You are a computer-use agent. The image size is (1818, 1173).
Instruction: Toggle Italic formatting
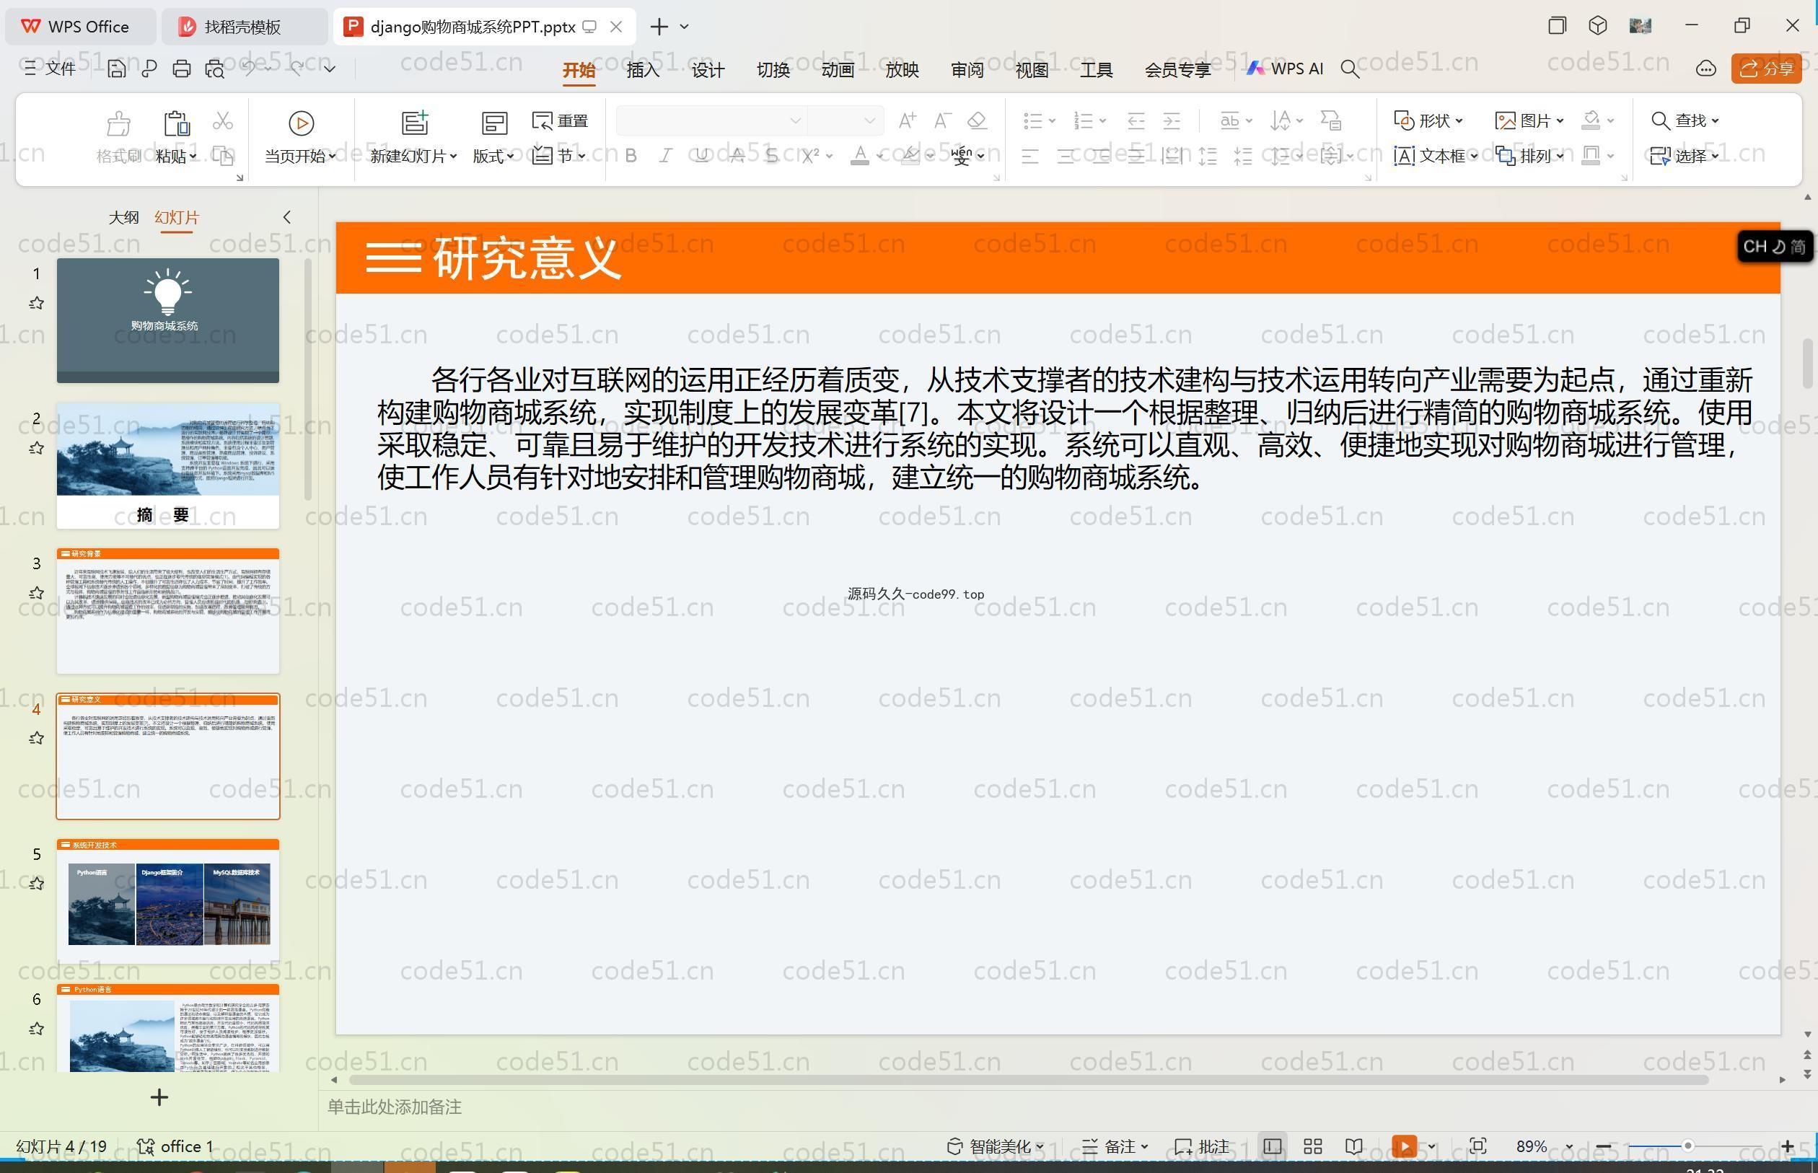[666, 156]
